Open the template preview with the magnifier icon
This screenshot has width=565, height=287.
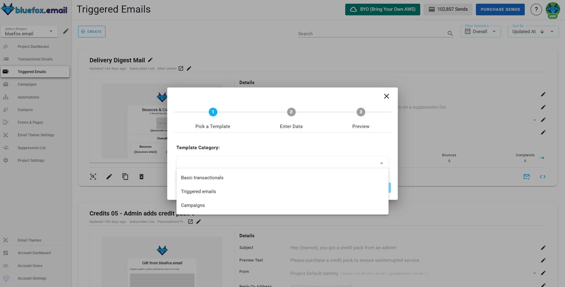point(93,176)
